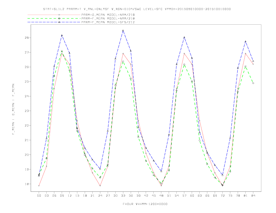Screen dimensions: 276x213
Task: Click x-axis forecast hour label 57
Action: point(184,196)
